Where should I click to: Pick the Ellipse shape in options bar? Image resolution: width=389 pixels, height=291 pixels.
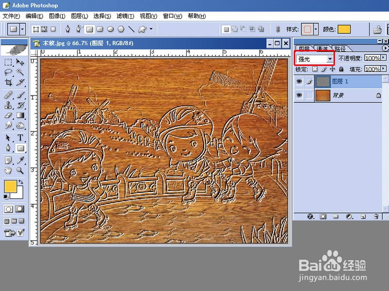click(x=110, y=30)
